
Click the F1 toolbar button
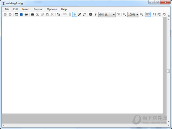[154, 14]
